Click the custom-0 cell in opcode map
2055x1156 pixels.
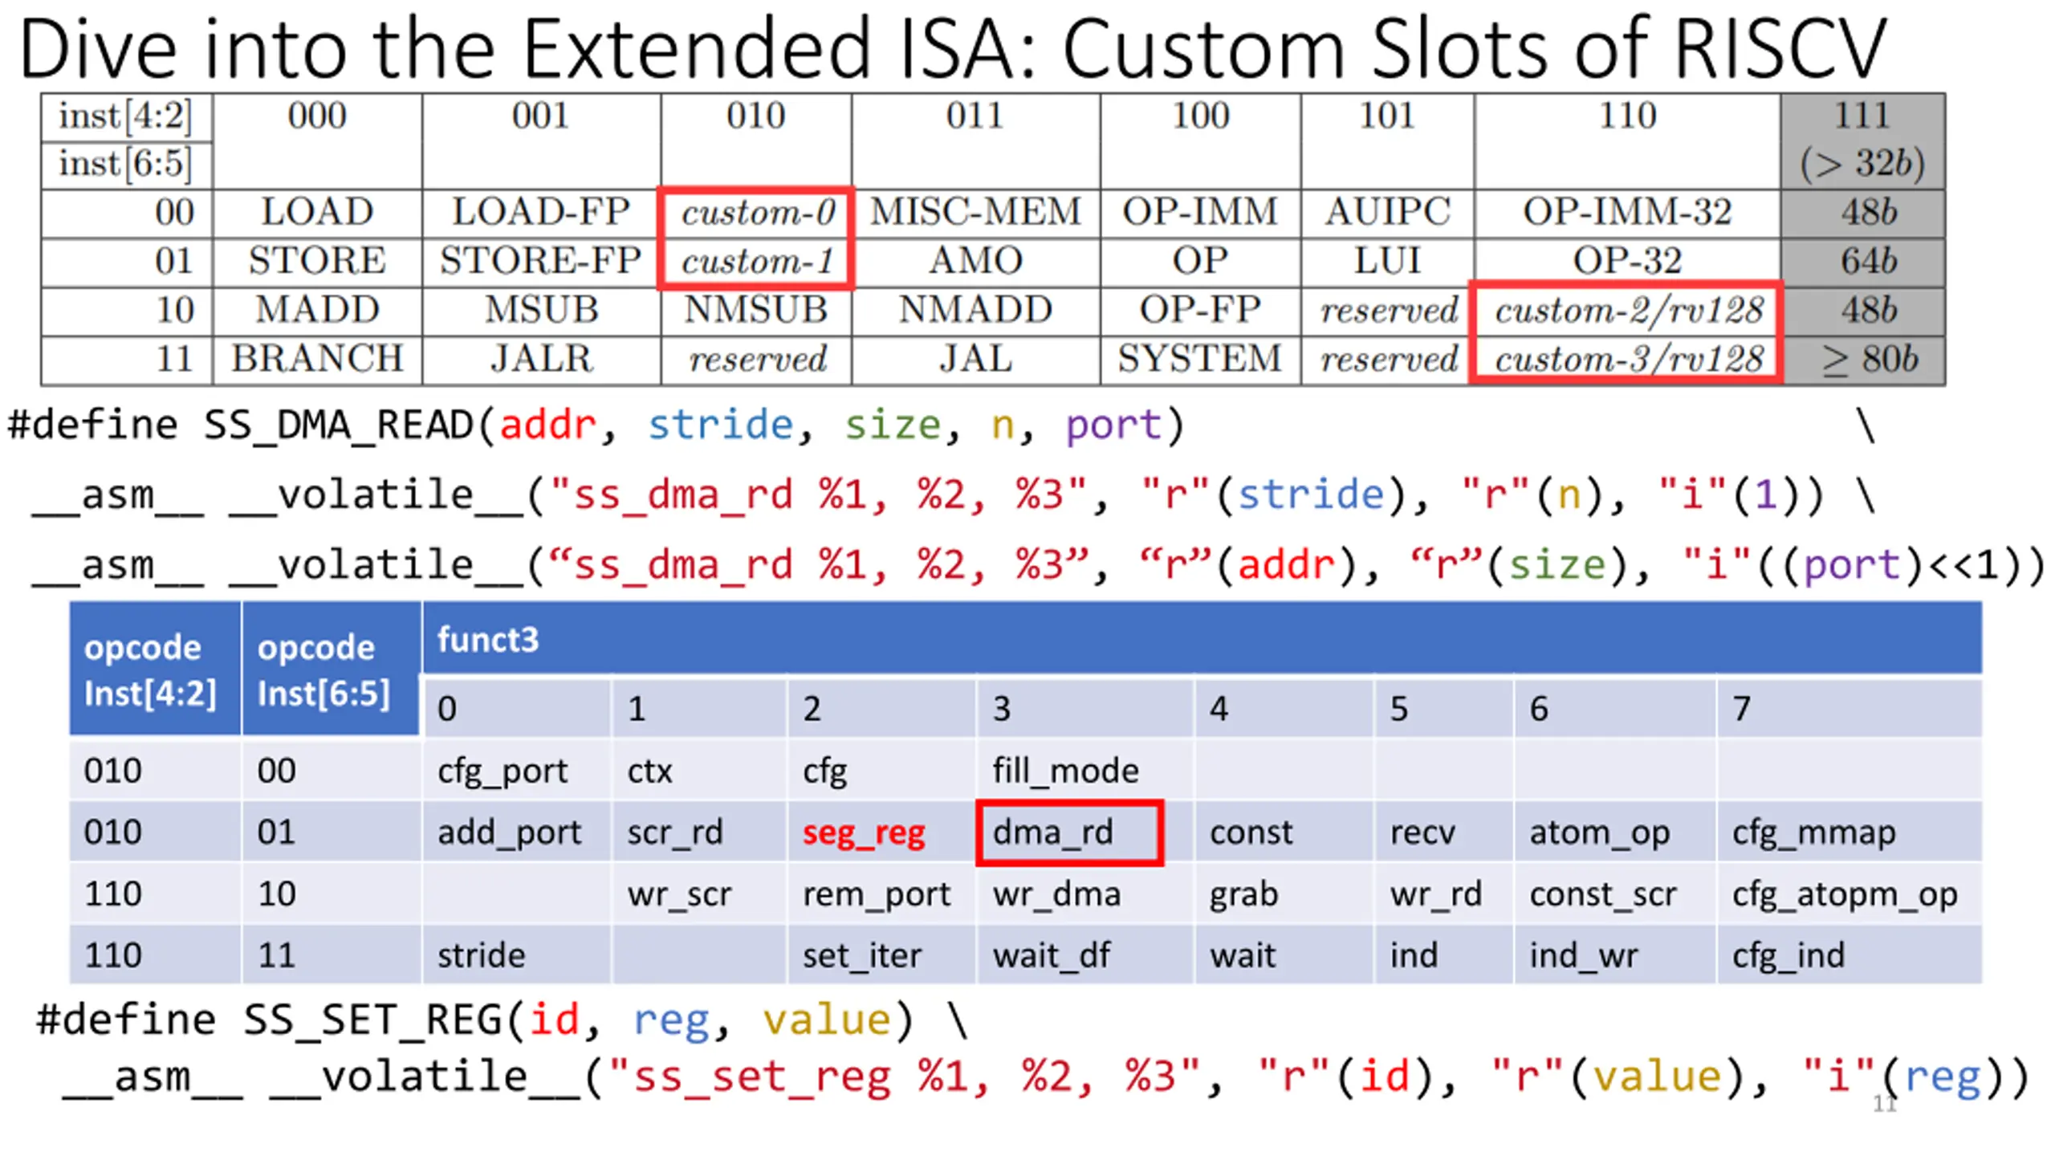[756, 213]
